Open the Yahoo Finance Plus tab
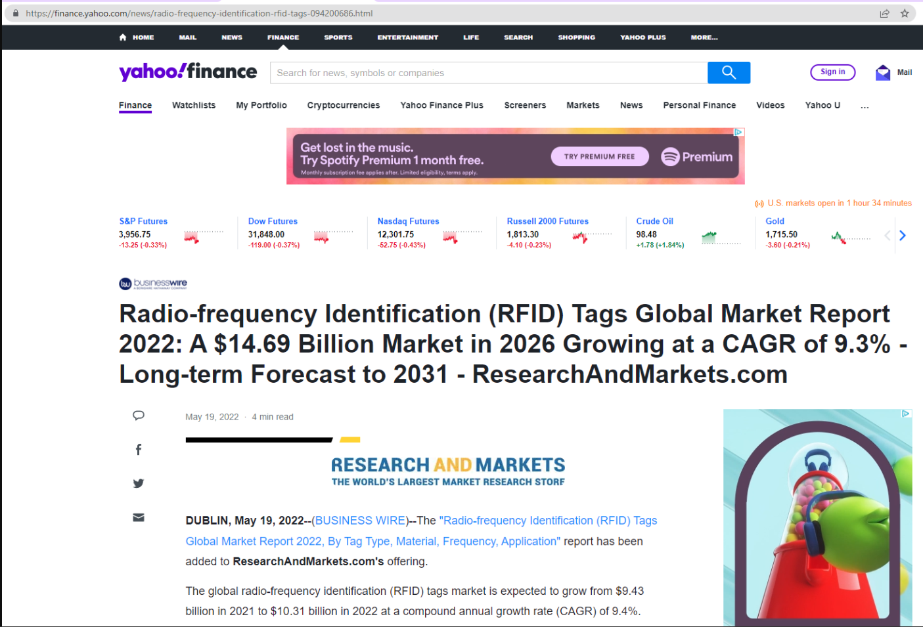 (x=442, y=105)
